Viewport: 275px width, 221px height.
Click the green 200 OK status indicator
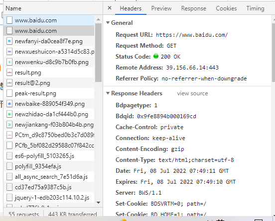point(156,56)
